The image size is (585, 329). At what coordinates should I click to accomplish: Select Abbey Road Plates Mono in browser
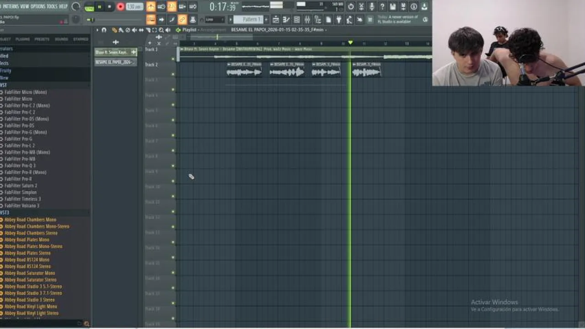point(27,239)
